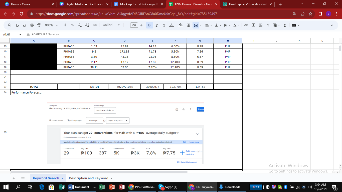
Task: Add a new sheet with plus button
Action: pos(14,178)
